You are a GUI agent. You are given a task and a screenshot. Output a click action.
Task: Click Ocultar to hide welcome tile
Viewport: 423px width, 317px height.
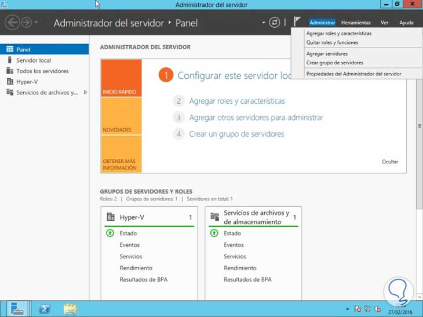coord(390,162)
